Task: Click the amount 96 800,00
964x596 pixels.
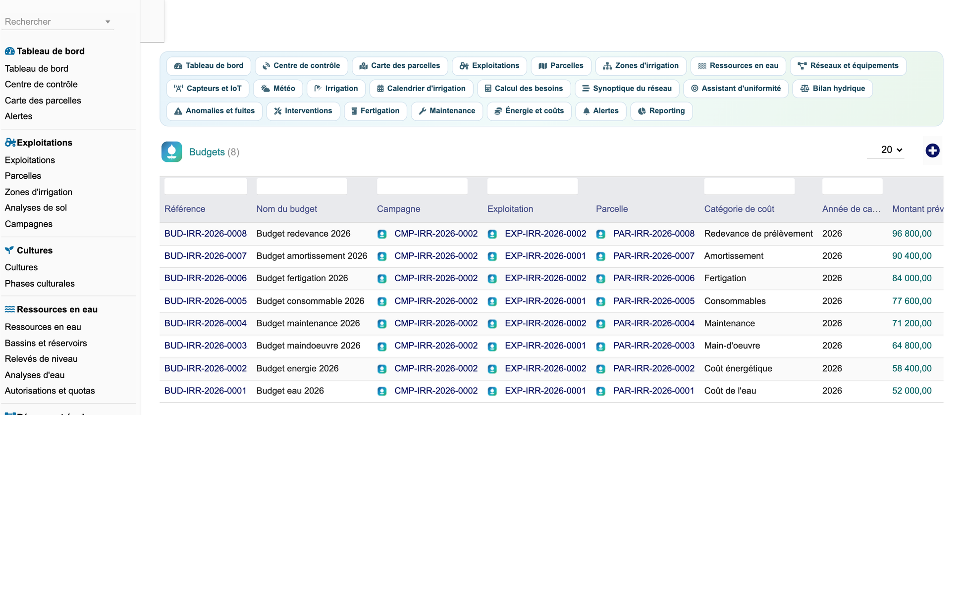Action: [912, 234]
